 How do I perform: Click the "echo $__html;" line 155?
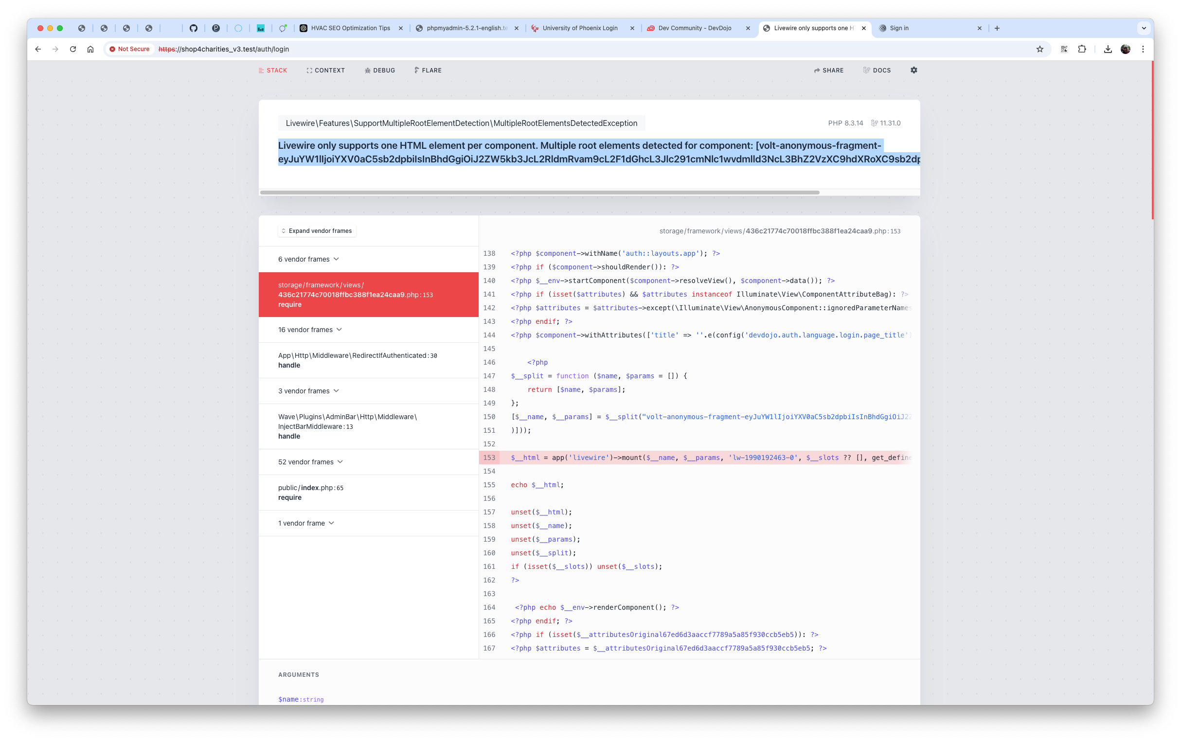click(537, 485)
